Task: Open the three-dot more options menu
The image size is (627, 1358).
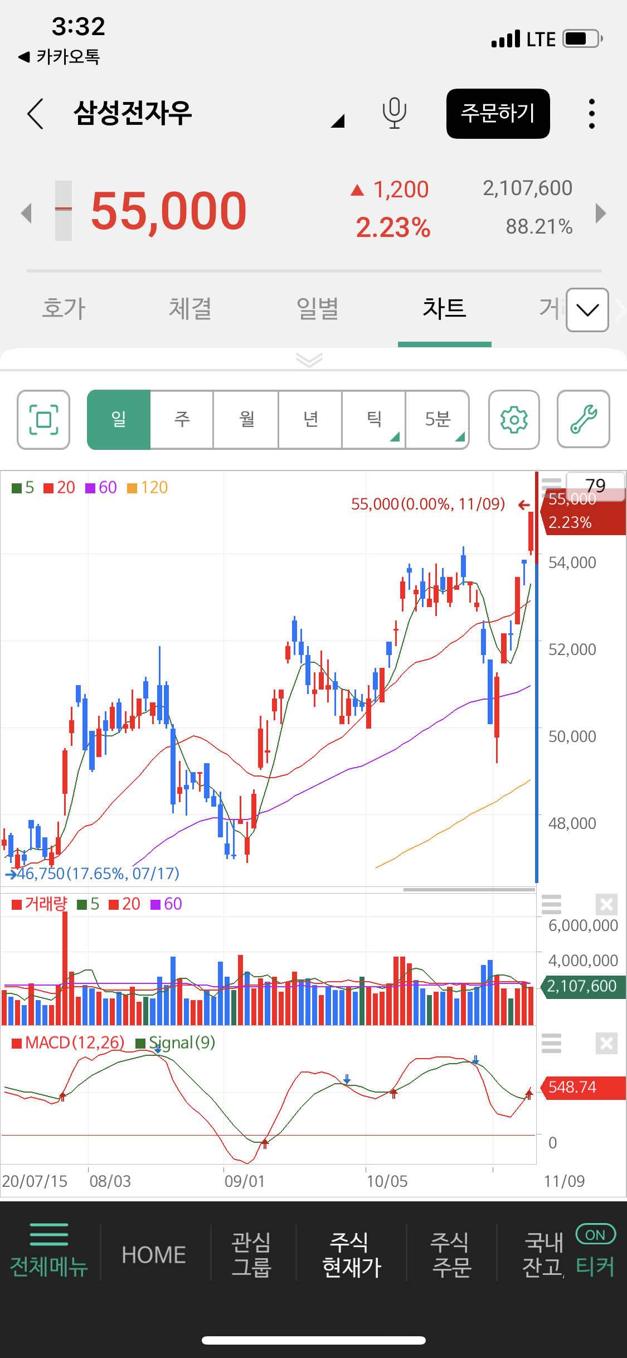Action: [x=591, y=114]
